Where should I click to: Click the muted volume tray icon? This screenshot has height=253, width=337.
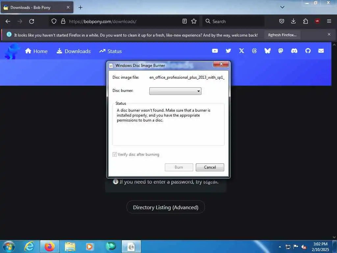pos(304,247)
